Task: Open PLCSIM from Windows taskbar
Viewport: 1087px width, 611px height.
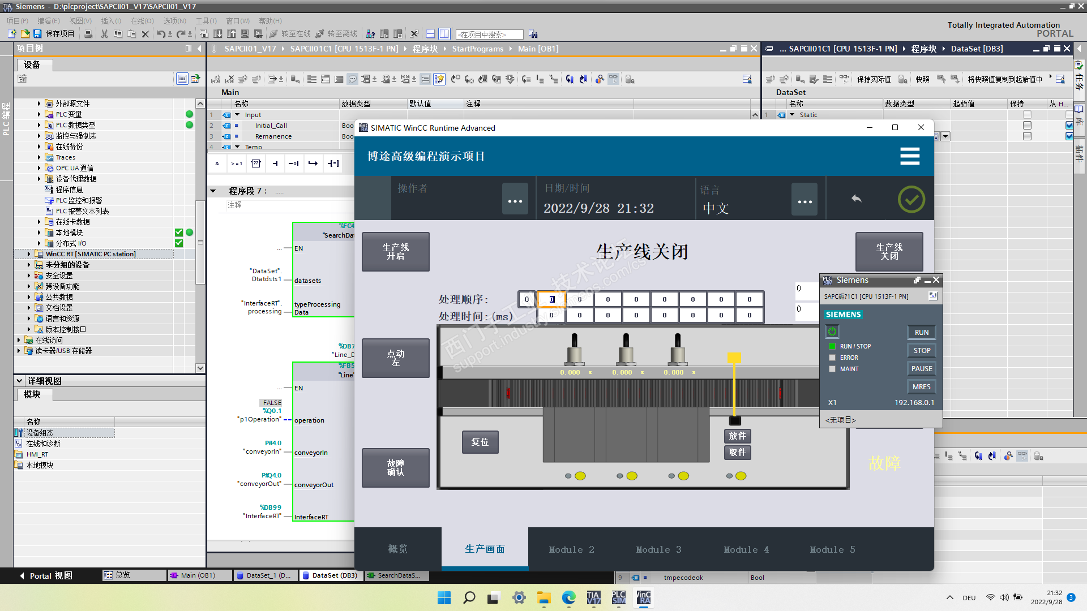Action: point(618,598)
